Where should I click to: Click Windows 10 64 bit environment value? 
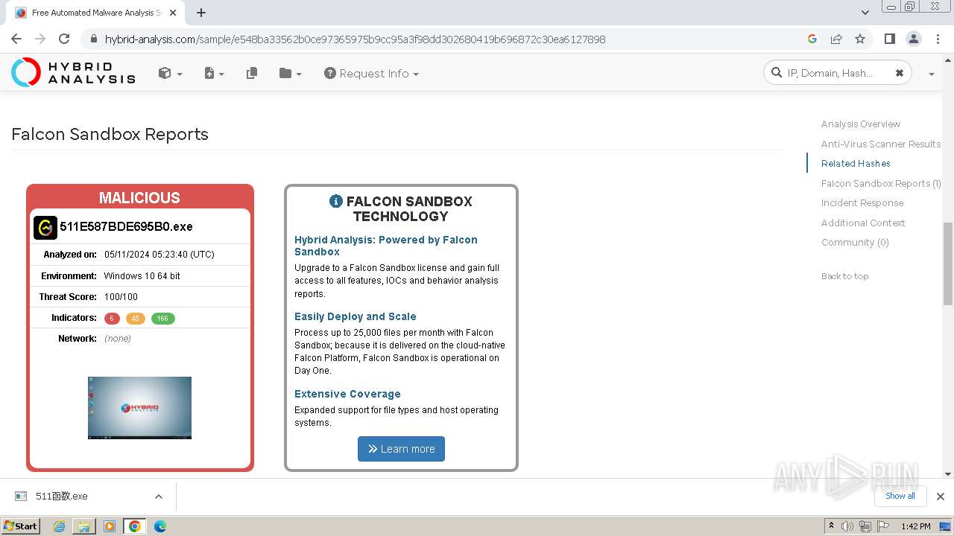click(x=142, y=276)
